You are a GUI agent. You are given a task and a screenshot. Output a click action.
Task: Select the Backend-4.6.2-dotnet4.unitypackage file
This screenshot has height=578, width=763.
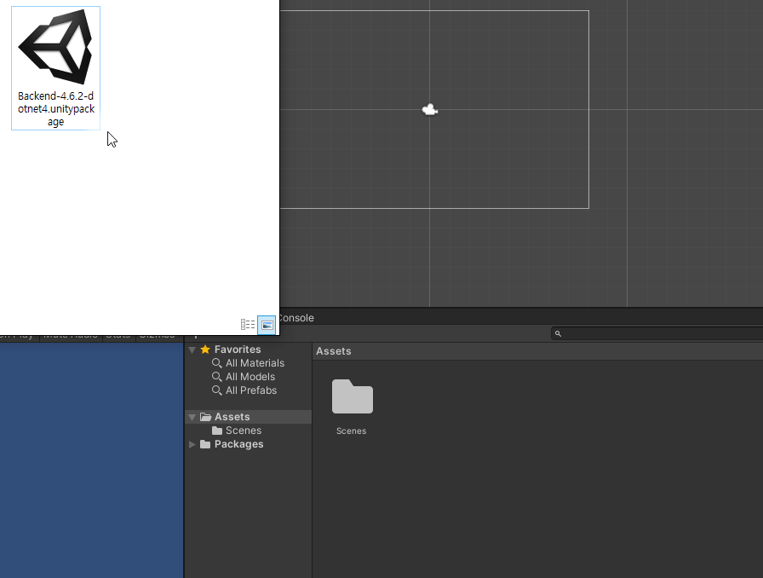point(55,68)
